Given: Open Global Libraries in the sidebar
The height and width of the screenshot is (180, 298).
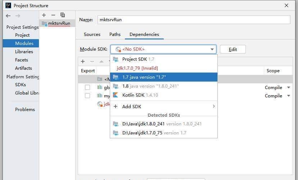Looking at the screenshot, I should click(27, 93).
